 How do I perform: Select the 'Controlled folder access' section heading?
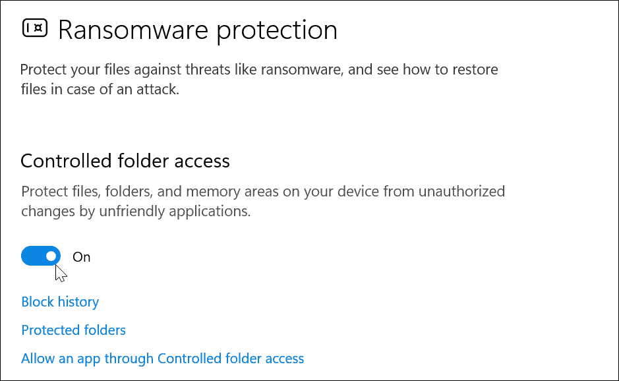(125, 160)
